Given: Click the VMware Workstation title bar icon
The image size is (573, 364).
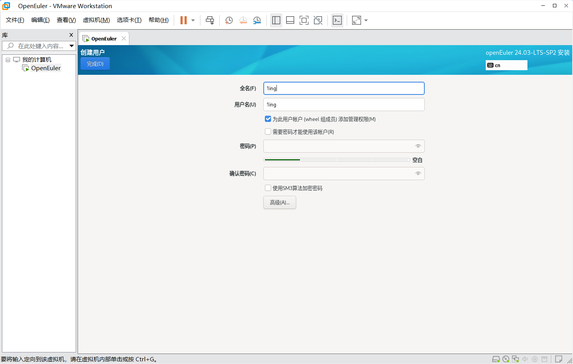Looking at the screenshot, I should pos(6,6).
